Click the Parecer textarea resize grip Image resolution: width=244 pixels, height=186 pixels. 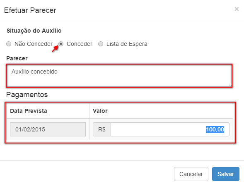pos(230,85)
